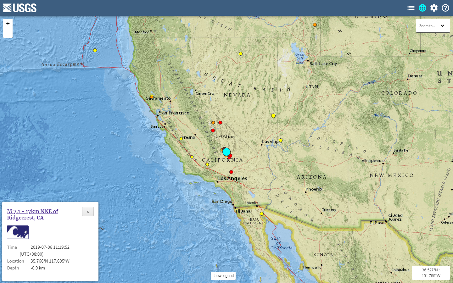Screen dimensions: 453x283
Task: Close the earthquake info popup
Action: [88, 212]
